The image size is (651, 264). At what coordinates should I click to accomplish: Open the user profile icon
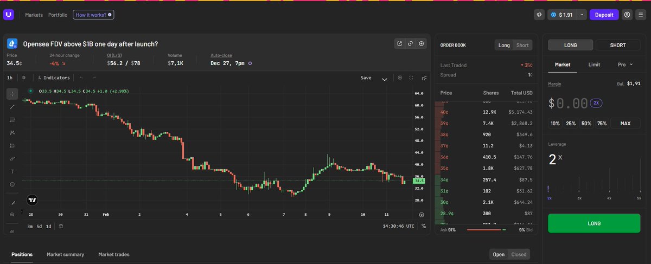(x=627, y=15)
